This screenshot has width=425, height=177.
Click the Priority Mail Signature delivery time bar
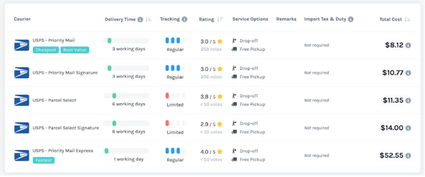[x=126, y=68]
